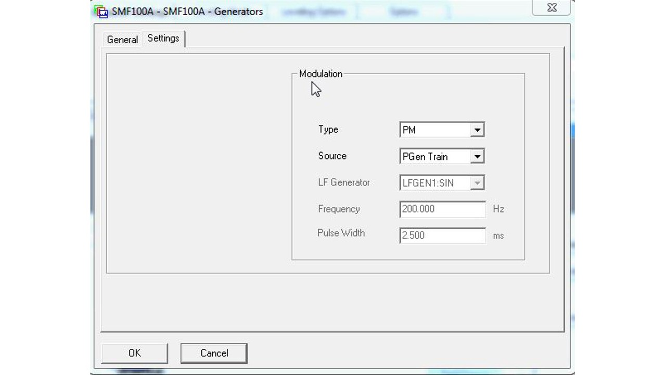Click the Source label text
This screenshot has width=666, height=375.
coord(332,156)
